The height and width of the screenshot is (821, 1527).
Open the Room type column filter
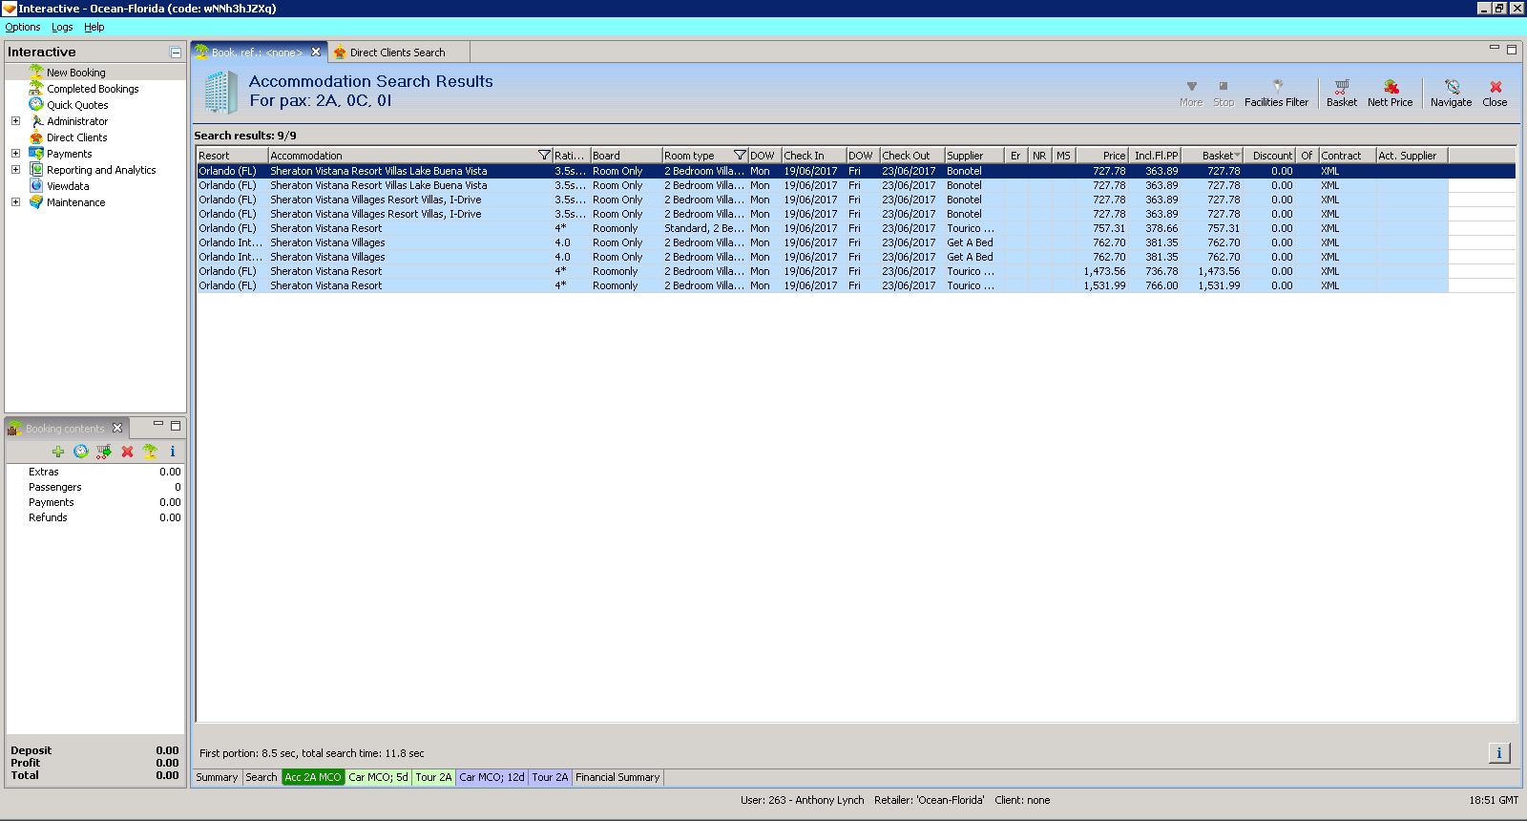(739, 156)
